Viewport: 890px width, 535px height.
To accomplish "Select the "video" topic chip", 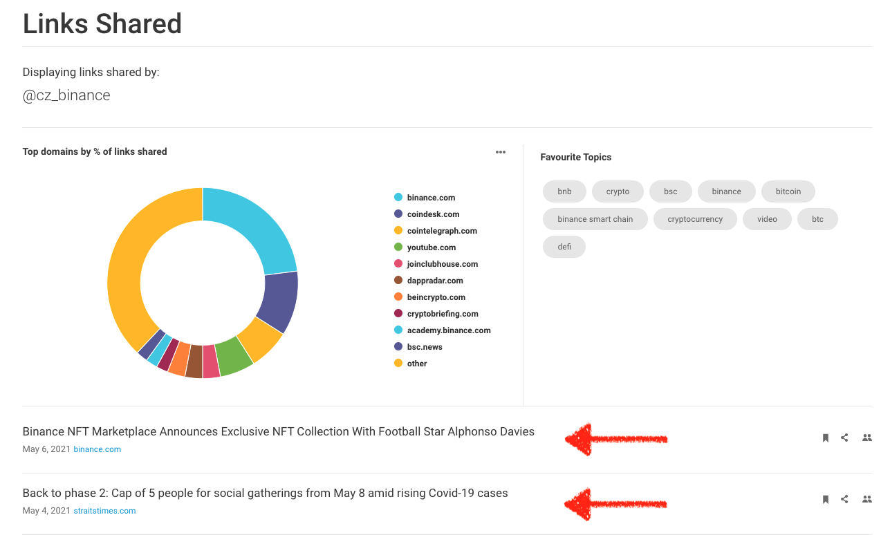I will coord(767,218).
